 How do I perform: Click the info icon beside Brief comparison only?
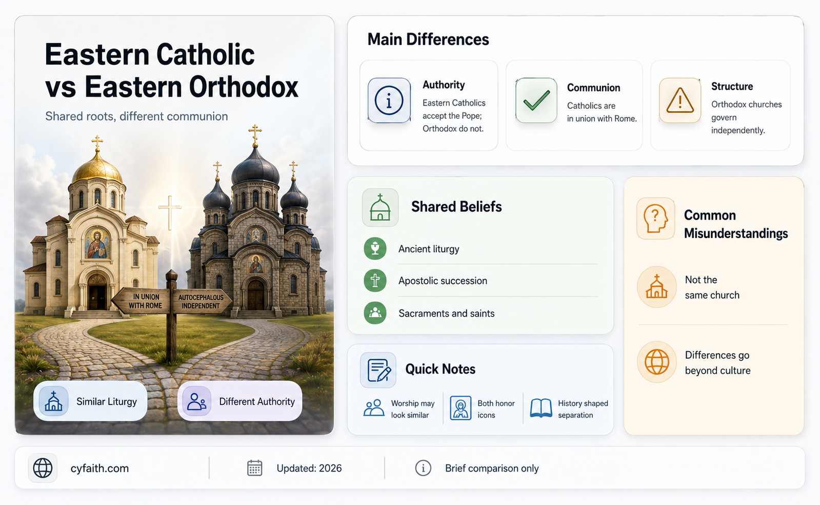coord(423,468)
